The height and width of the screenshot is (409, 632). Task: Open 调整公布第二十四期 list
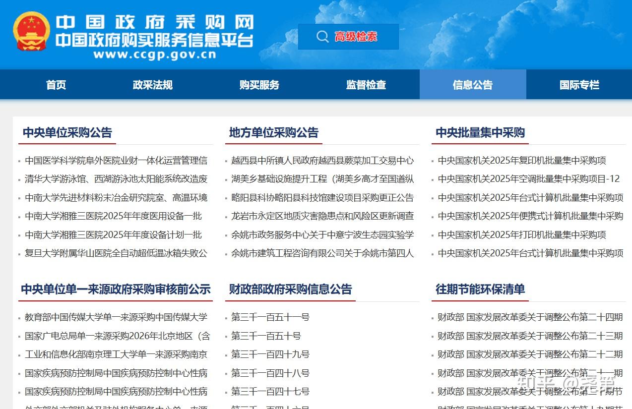(530, 317)
